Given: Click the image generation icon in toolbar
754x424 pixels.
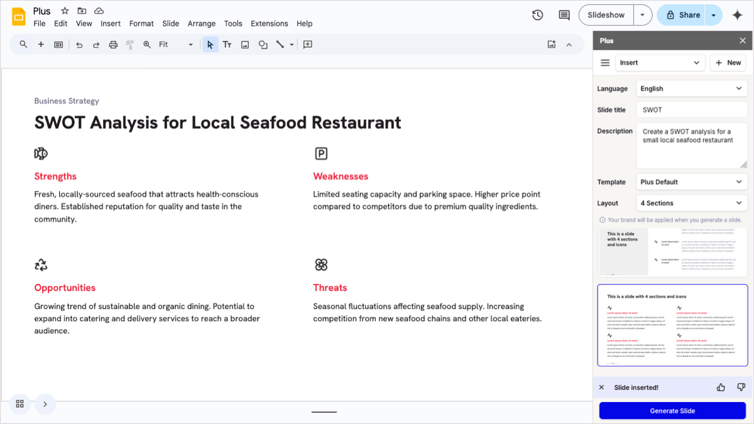Looking at the screenshot, I should (552, 45).
